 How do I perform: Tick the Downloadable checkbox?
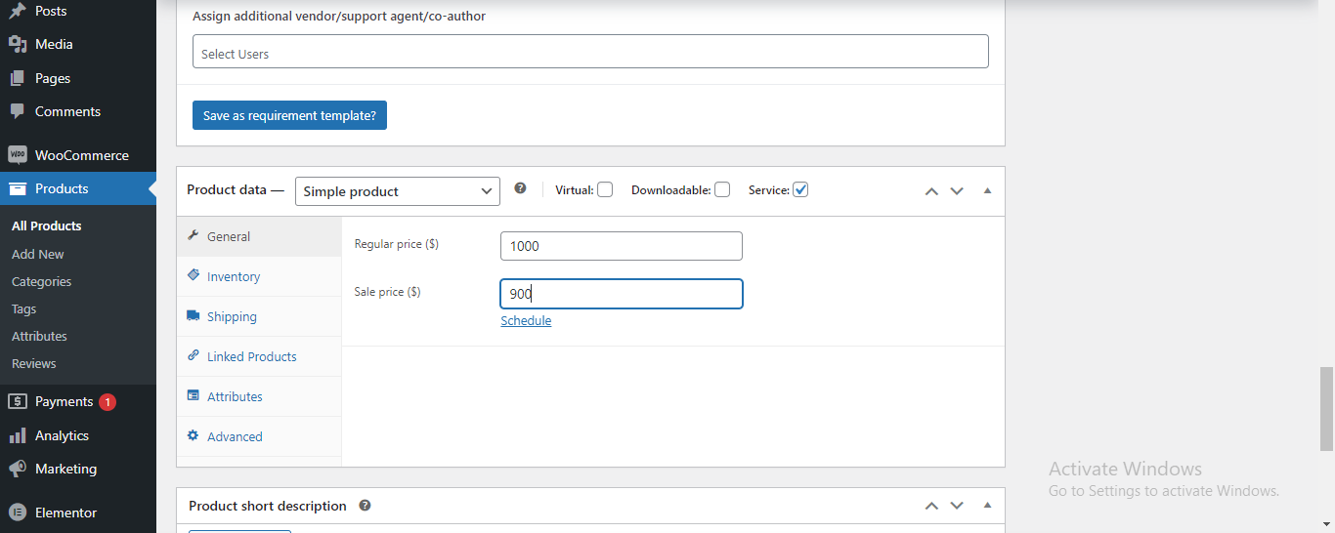point(722,190)
